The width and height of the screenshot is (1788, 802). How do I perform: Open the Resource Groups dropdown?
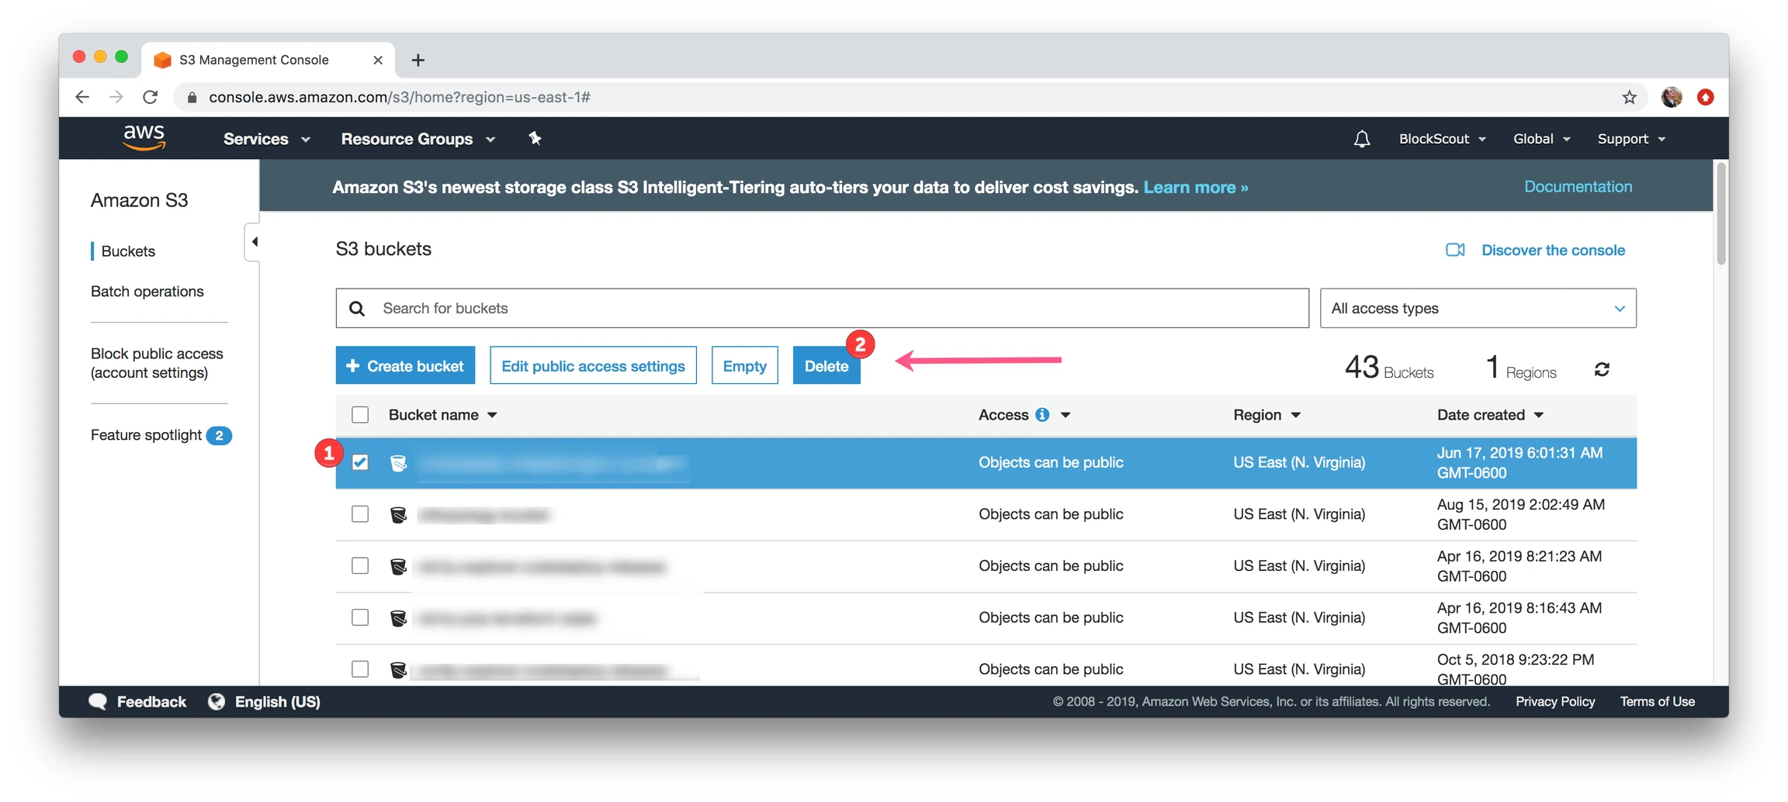[x=418, y=139]
